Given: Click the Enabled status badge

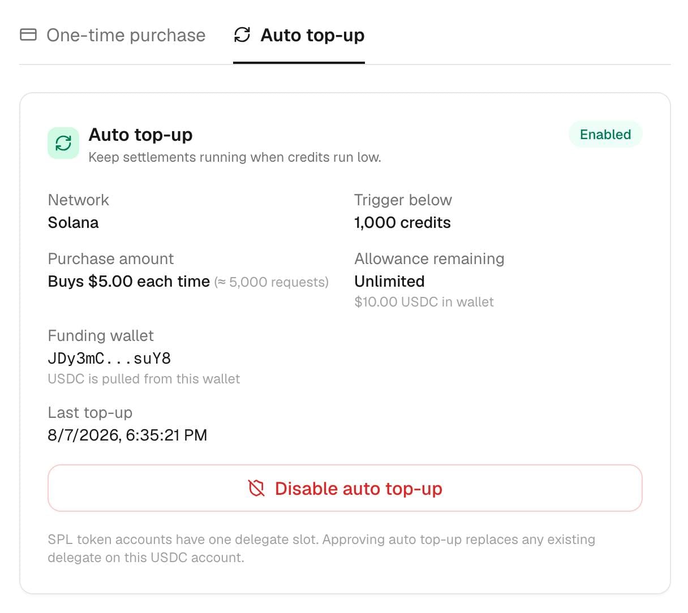Looking at the screenshot, I should 605,135.
